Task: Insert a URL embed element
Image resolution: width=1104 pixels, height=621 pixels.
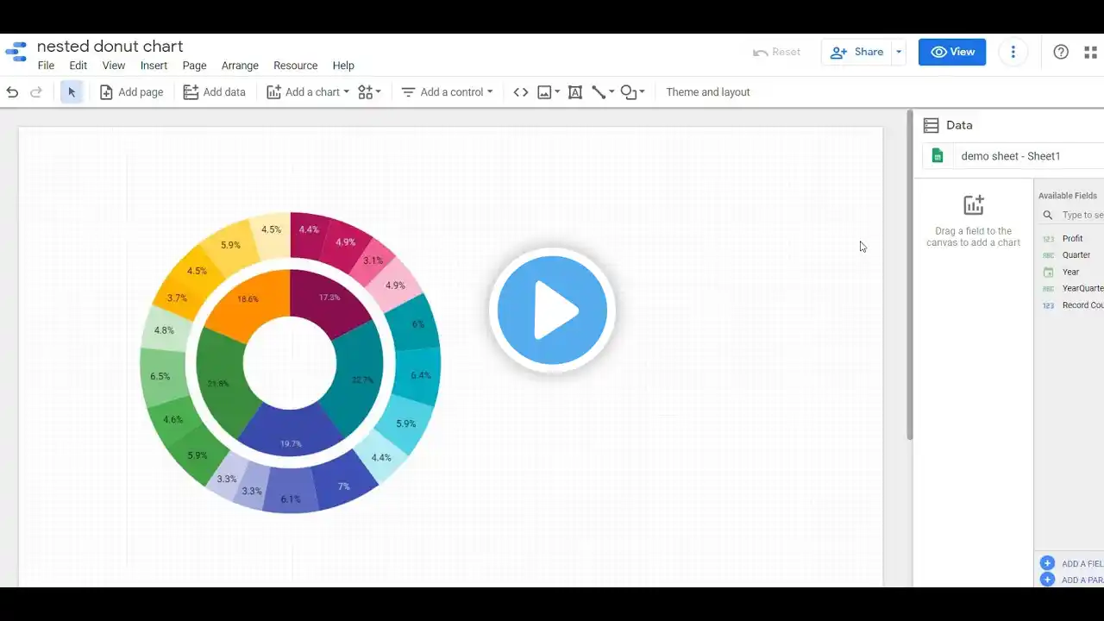Action: 521,92
